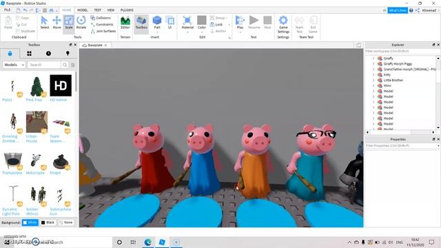Select the Urban House toolbox model
The height and width of the screenshot is (248, 441).
point(37,127)
